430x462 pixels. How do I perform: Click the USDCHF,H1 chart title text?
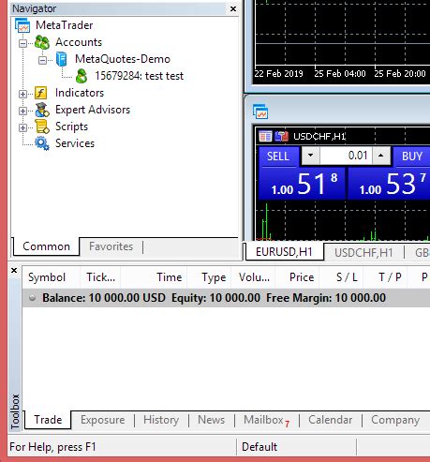319,137
